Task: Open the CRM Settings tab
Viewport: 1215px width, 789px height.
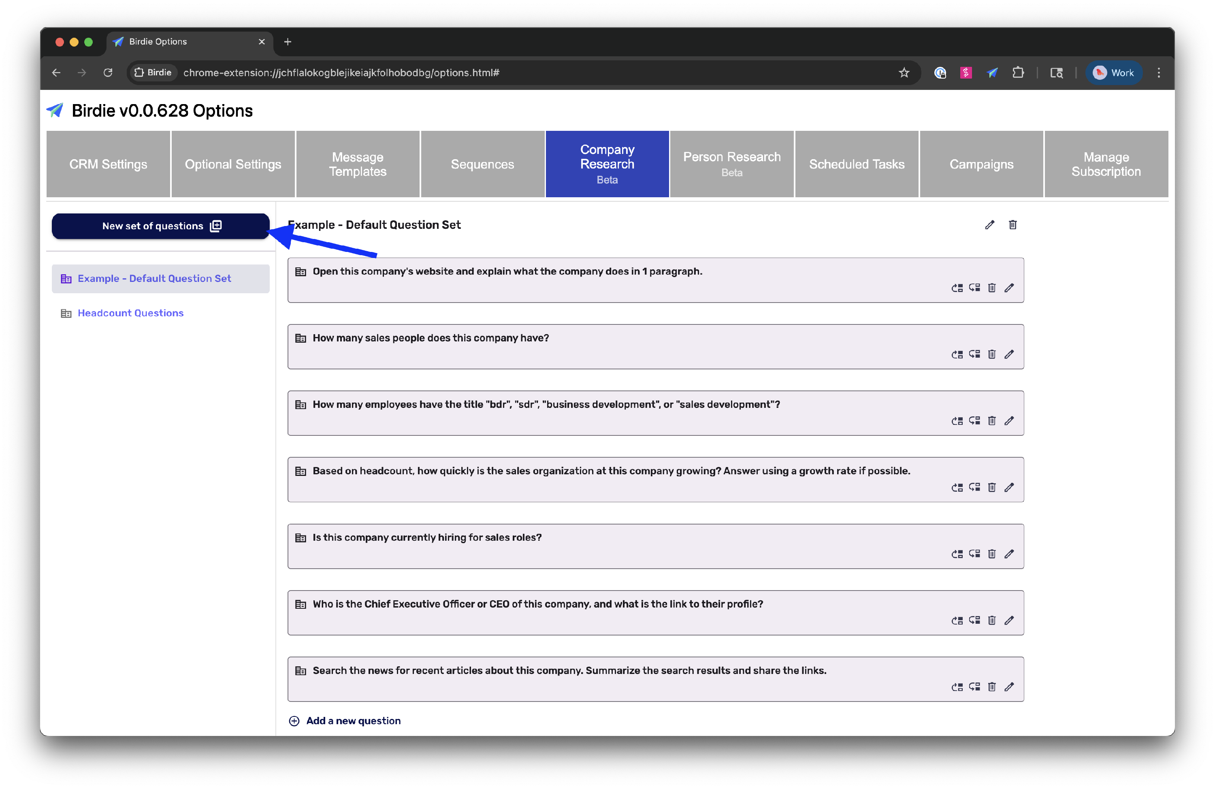Action: tap(108, 164)
